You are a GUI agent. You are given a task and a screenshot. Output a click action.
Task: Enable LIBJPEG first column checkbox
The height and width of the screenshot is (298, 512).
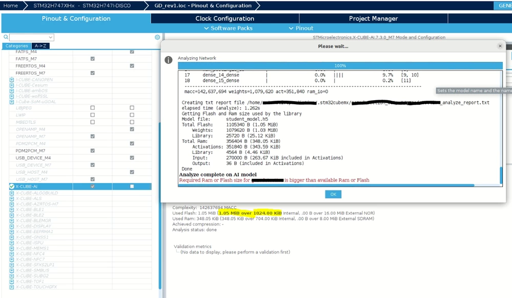pos(92,108)
